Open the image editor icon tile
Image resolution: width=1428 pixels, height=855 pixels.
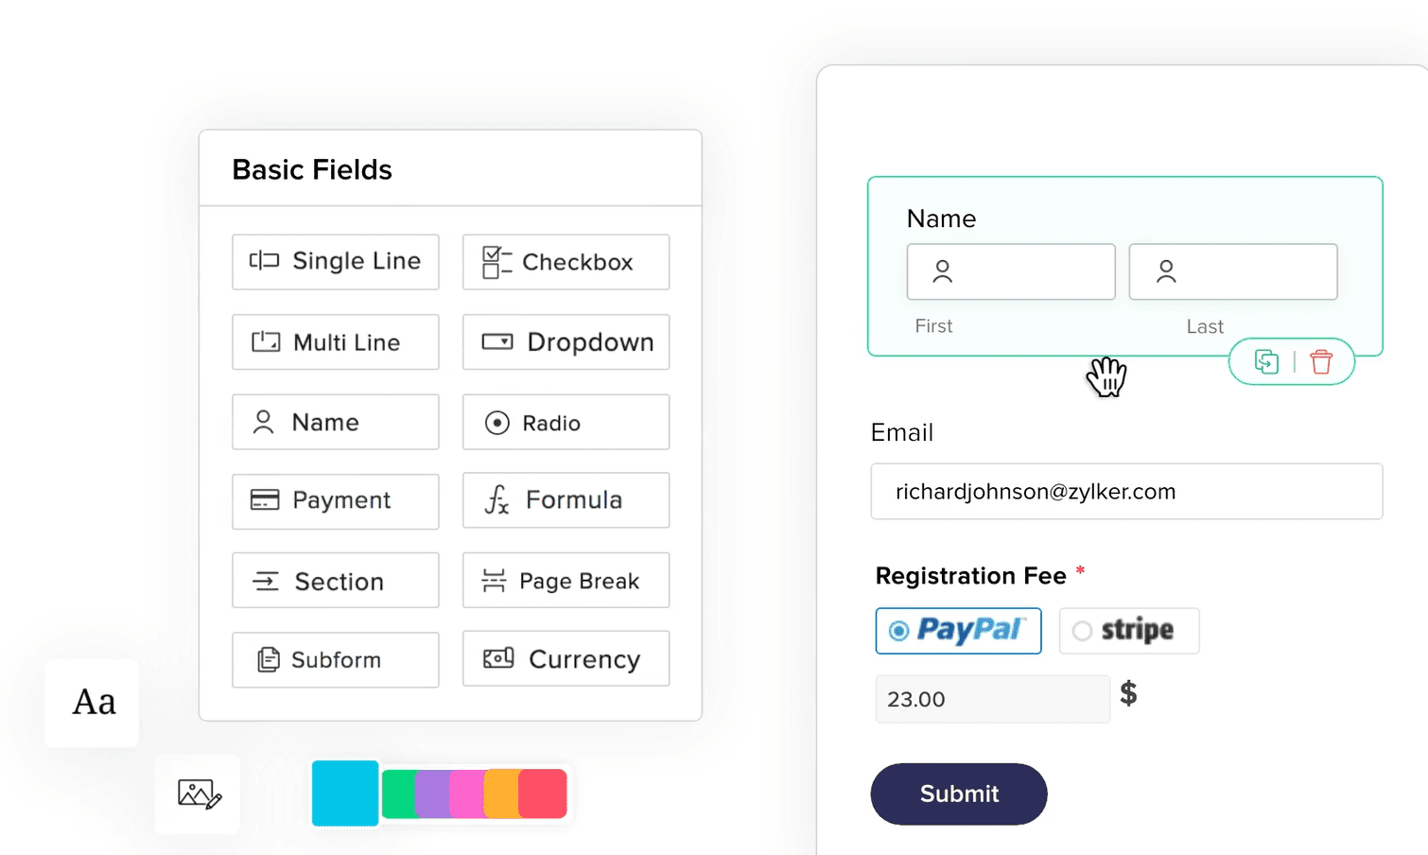(x=198, y=794)
